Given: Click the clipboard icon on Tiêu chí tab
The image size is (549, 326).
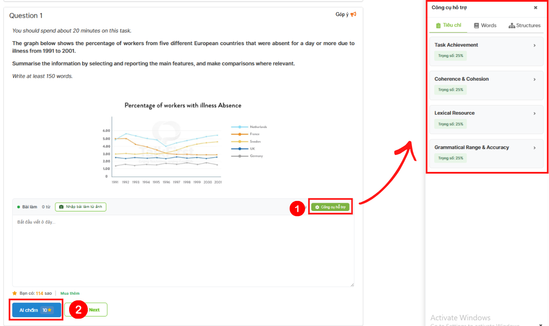Looking at the screenshot, I should tap(438, 26).
